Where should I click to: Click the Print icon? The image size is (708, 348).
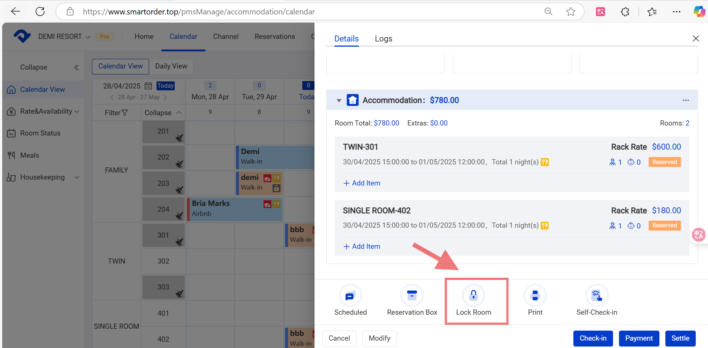click(535, 295)
